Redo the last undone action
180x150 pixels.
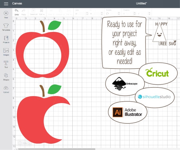(x=24, y=12)
